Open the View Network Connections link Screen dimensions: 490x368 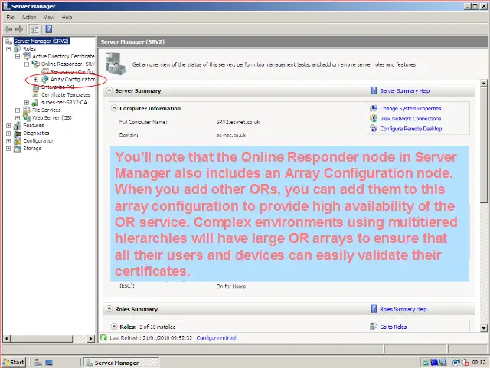pos(410,118)
